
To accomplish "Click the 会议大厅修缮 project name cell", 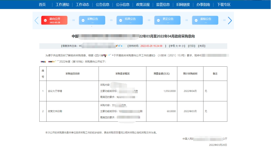I will (x=55, y=91).
